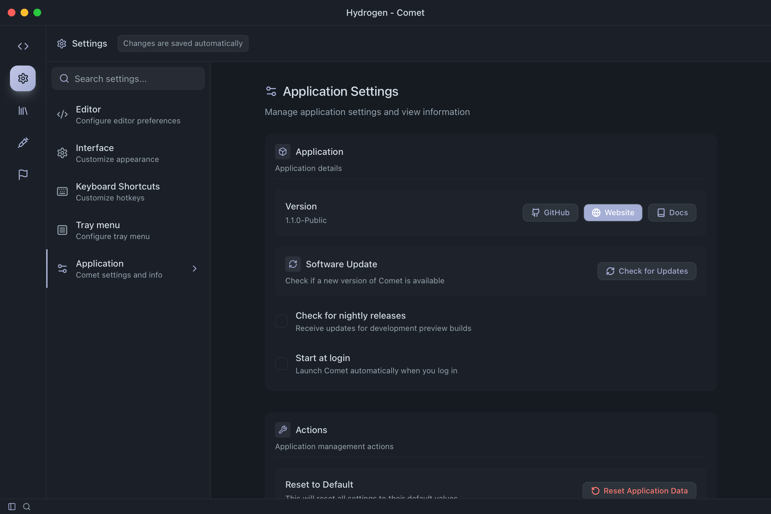Click Reset Application Data button
The image size is (771, 514).
coord(639,491)
